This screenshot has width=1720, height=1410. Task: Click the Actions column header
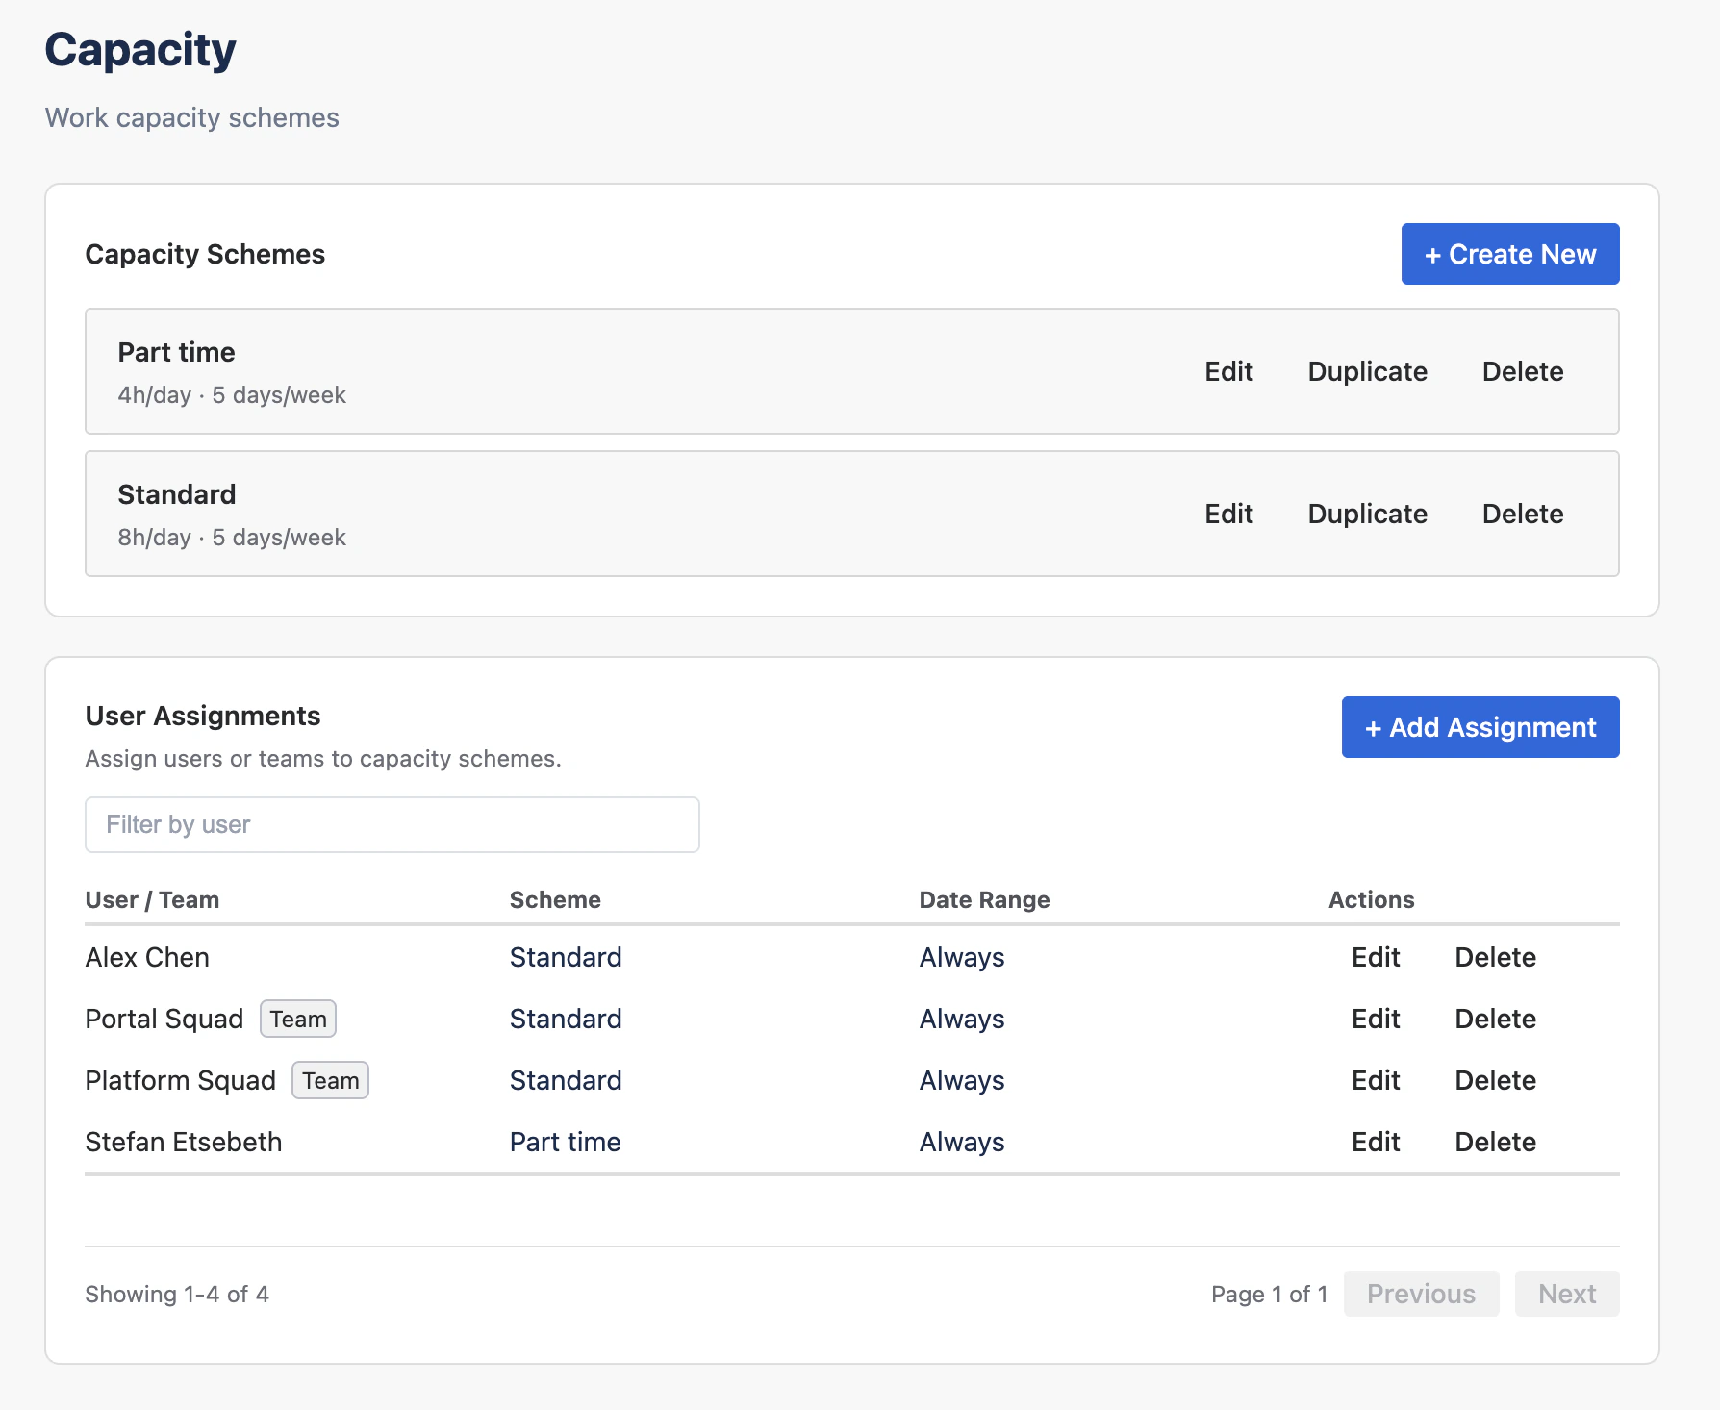1371,899
